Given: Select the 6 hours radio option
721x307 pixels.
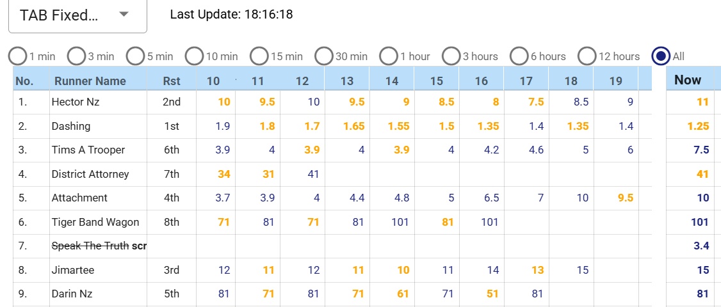Looking at the screenshot, I should tap(519, 56).
